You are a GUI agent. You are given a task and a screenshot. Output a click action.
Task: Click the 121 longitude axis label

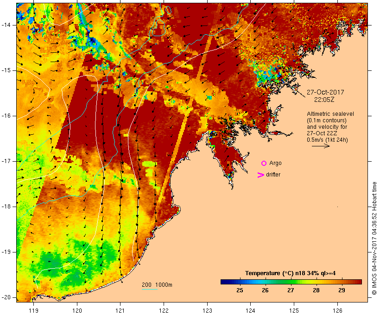pos(120,311)
